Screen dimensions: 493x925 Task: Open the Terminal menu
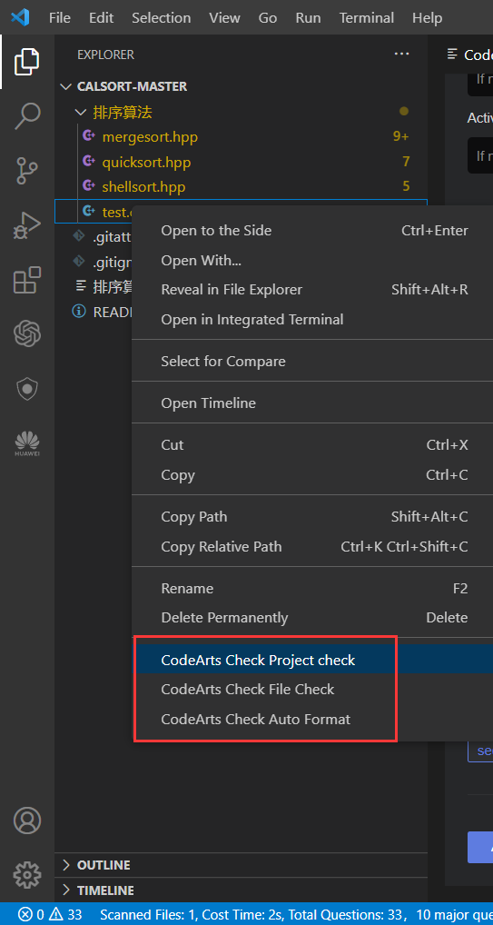click(x=366, y=17)
